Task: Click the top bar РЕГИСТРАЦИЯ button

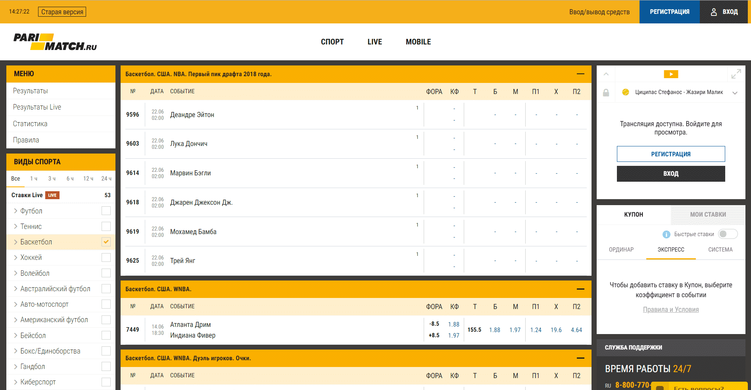Action: coord(669,12)
